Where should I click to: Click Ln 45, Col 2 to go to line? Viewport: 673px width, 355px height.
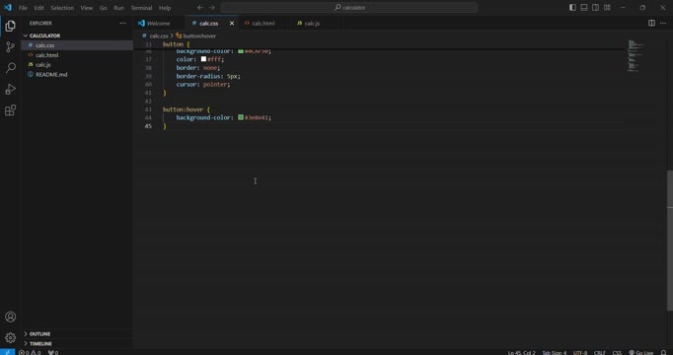[x=521, y=352]
